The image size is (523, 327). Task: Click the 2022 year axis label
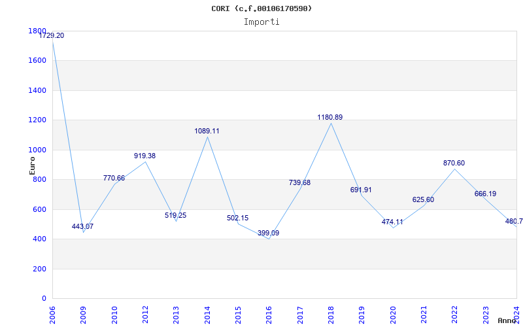tap(454, 315)
